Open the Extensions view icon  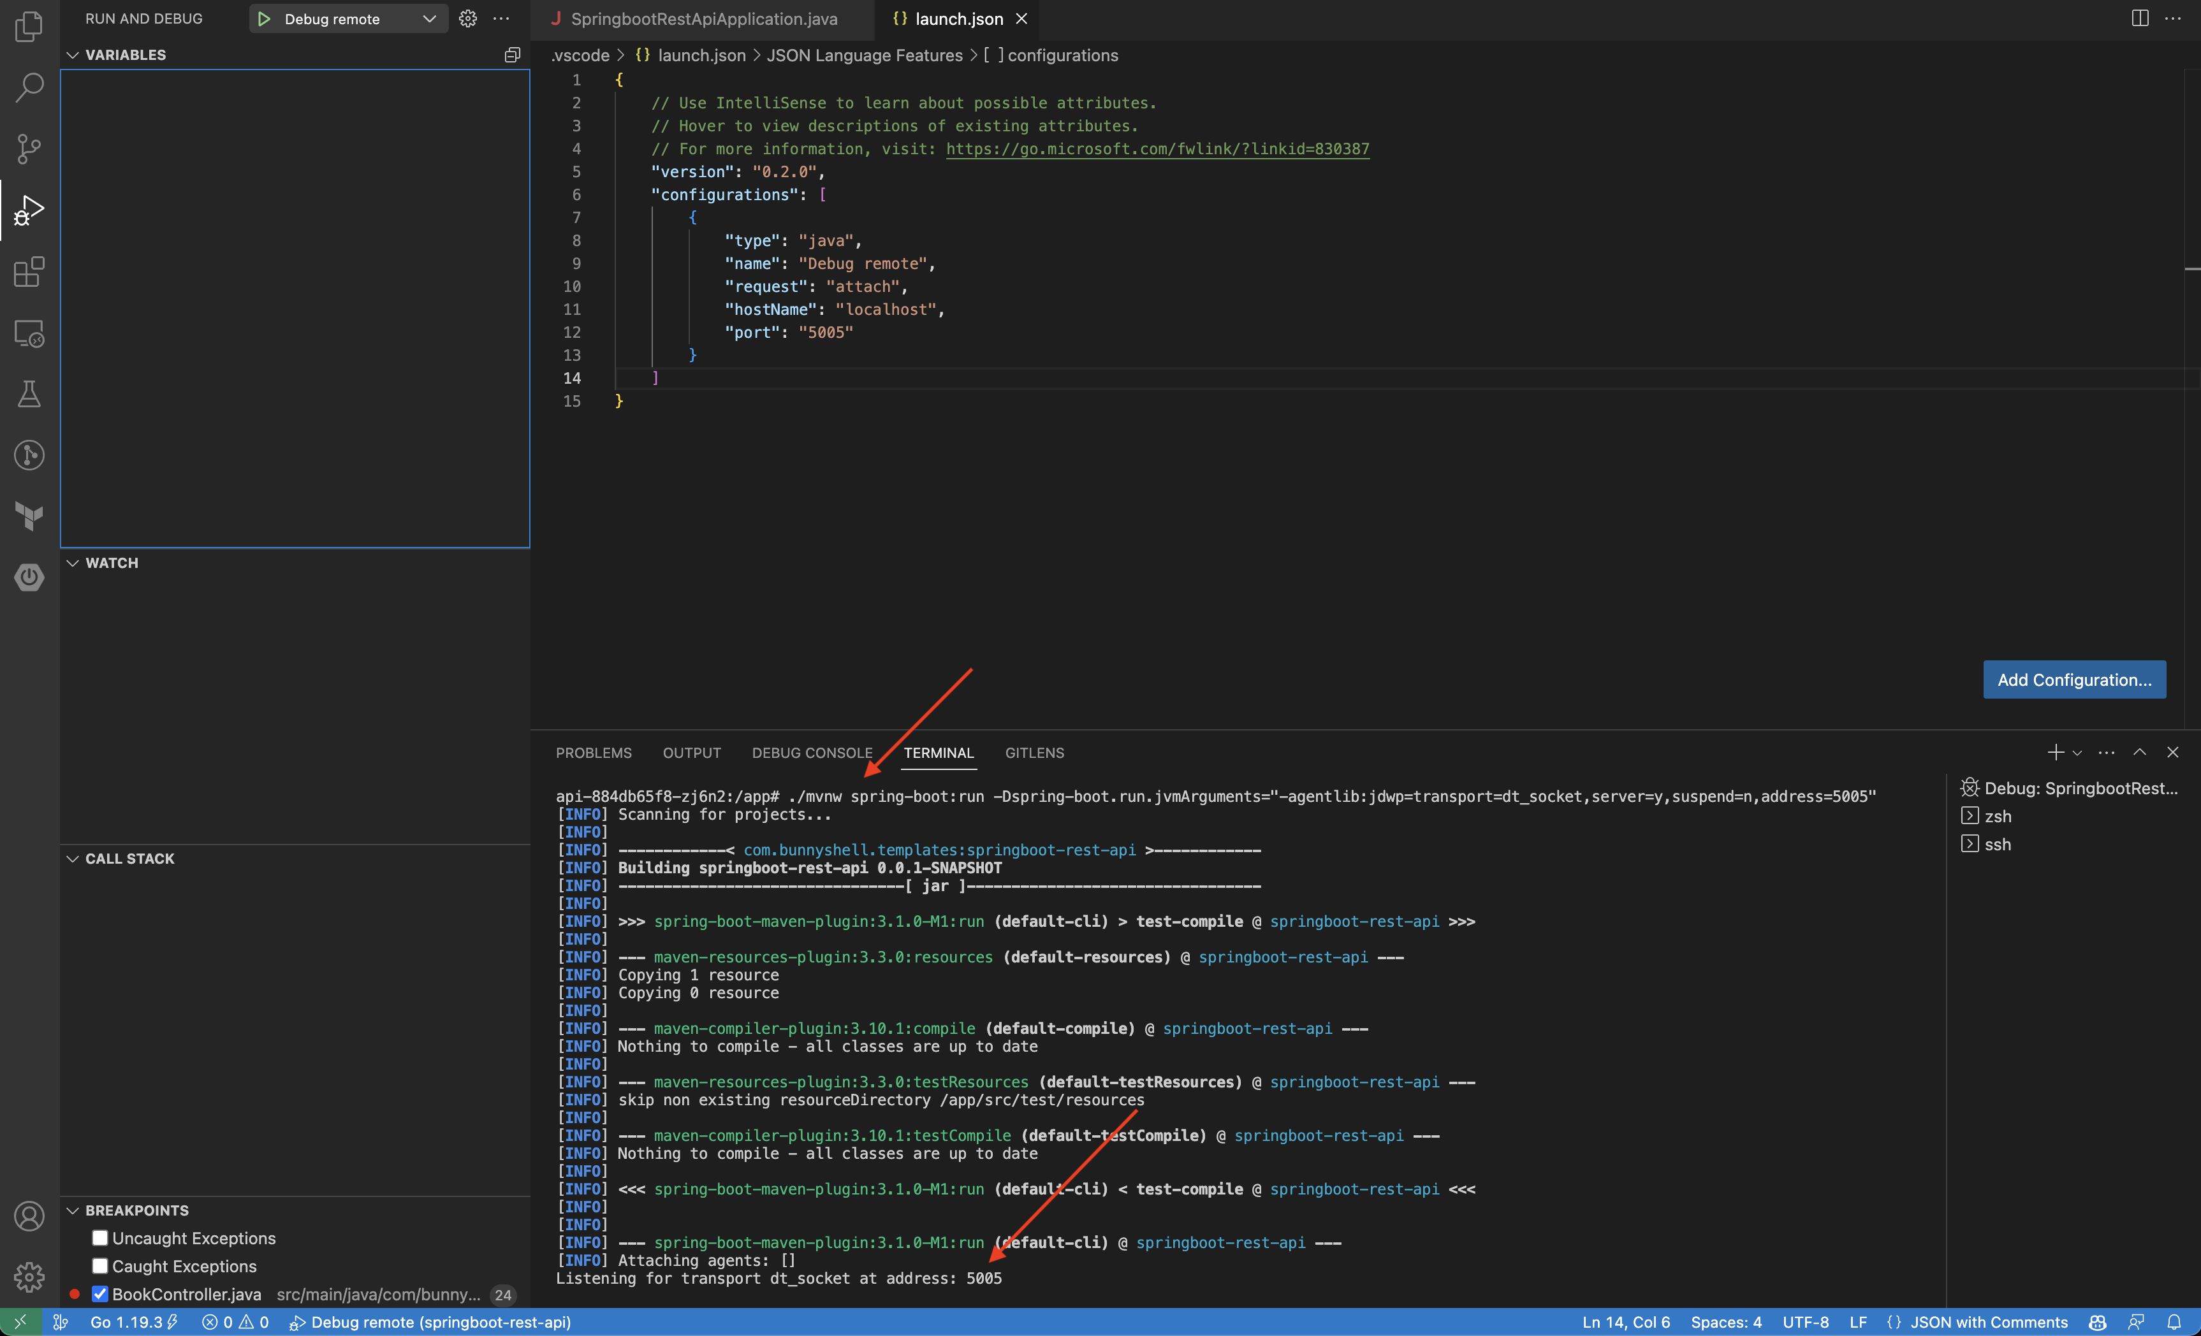click(x=29, y=272)
